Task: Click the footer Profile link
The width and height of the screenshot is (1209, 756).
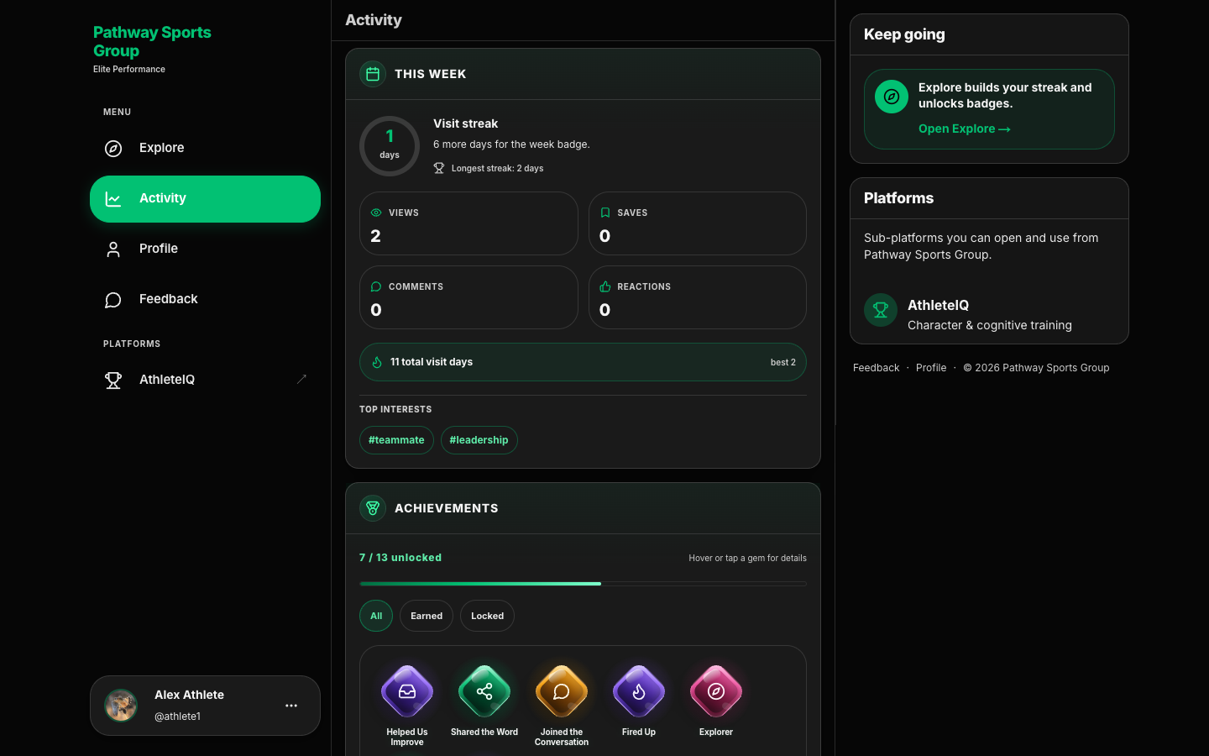Action: click(931, 368)
